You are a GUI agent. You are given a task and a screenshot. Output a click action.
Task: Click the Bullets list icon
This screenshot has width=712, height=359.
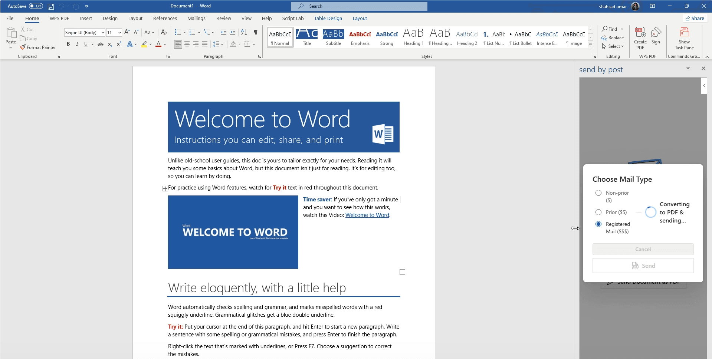point(178,32)
